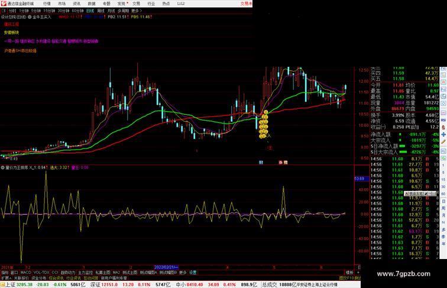Click the 设置 button in indicator bar
The width and height of the screenshot is (447, 288).
click(193, 273)
